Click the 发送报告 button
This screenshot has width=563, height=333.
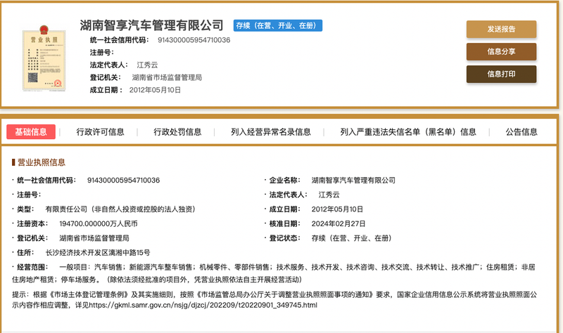click(x=501, y=29)
